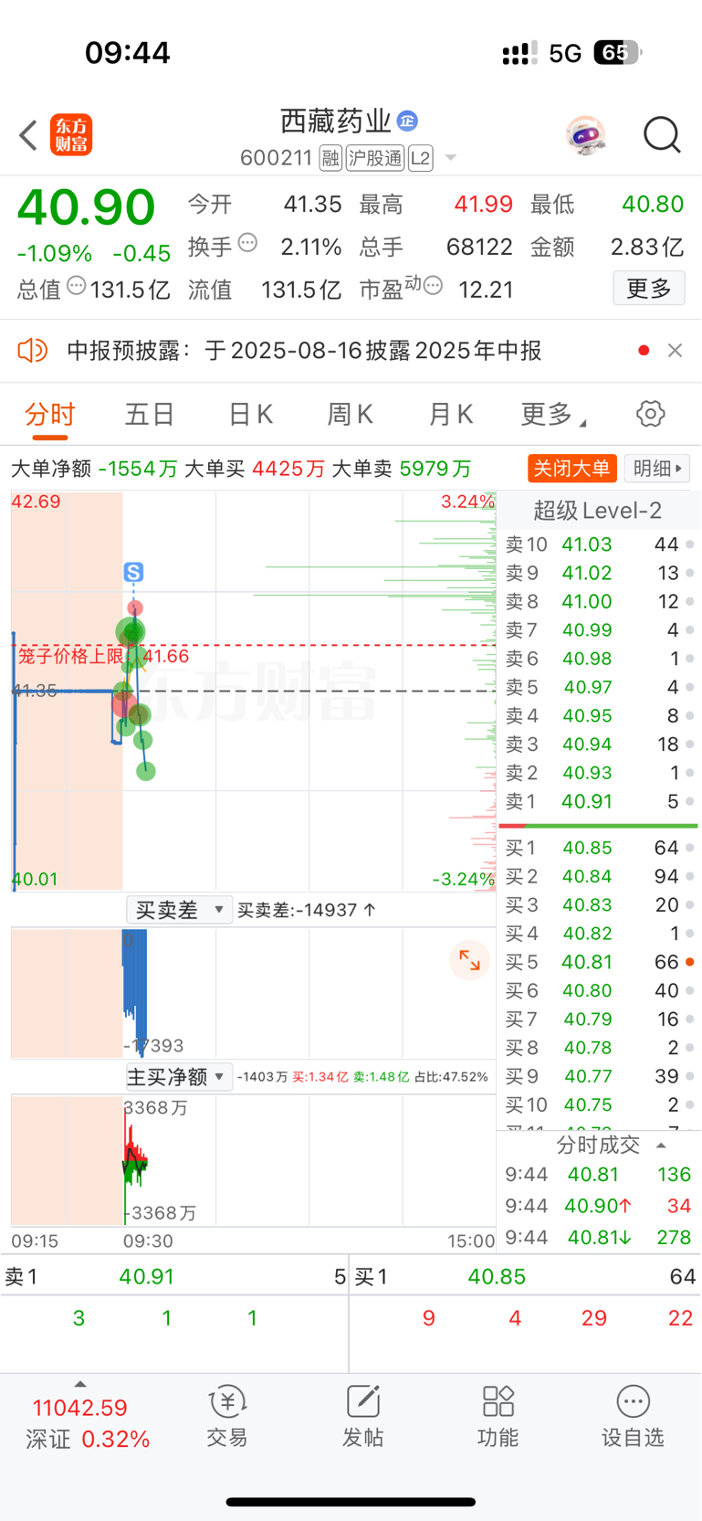Open chart settings gear icon
The image size is (702, 1521).
(650, 414)
